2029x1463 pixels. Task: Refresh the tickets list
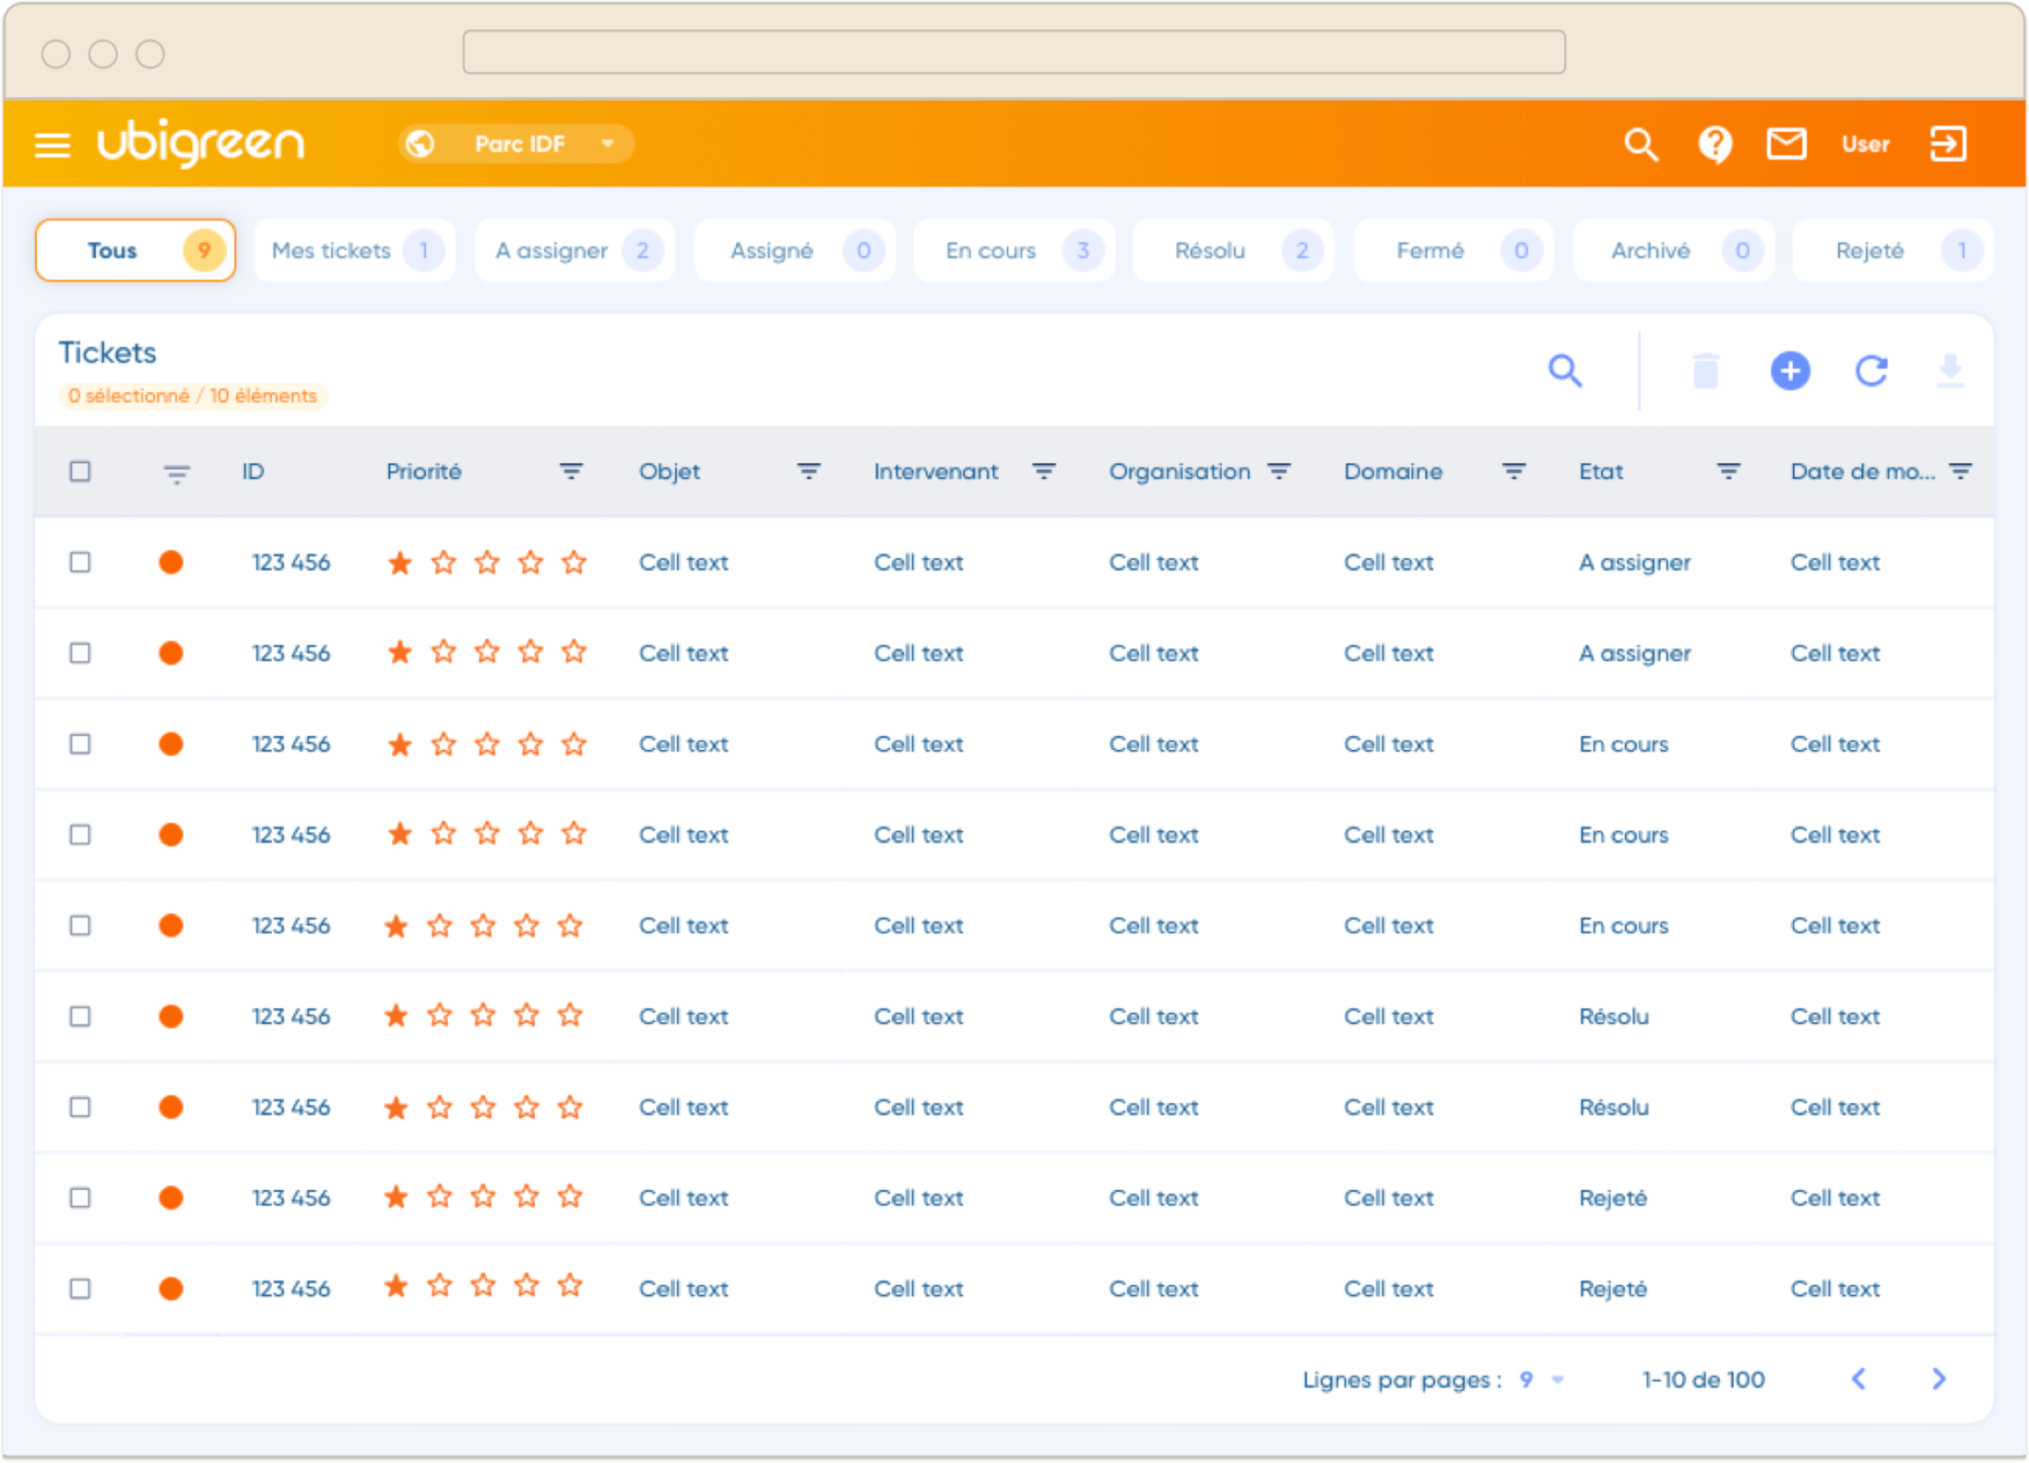tap(1871, 371)
